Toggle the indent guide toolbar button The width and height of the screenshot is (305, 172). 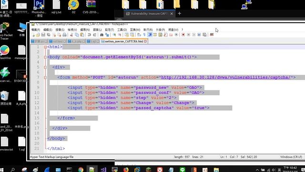[x=150, y=35]
